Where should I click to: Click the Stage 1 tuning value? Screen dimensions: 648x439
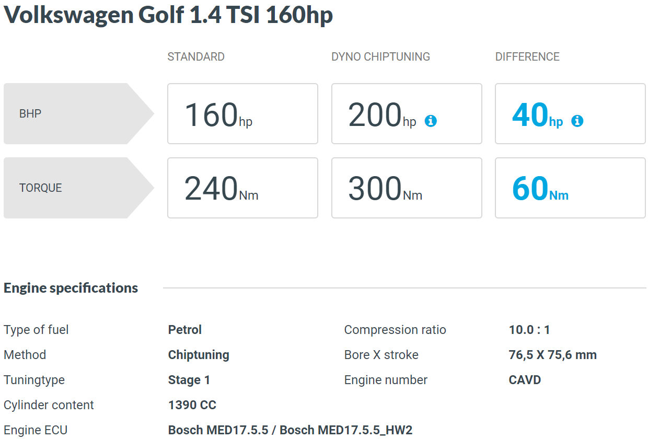pyautogui.click(x=189, y=380)
